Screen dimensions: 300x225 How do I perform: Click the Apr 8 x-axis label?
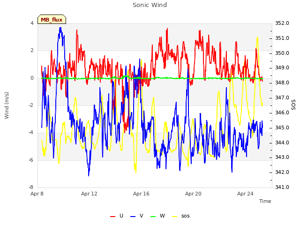click(37, 194)
